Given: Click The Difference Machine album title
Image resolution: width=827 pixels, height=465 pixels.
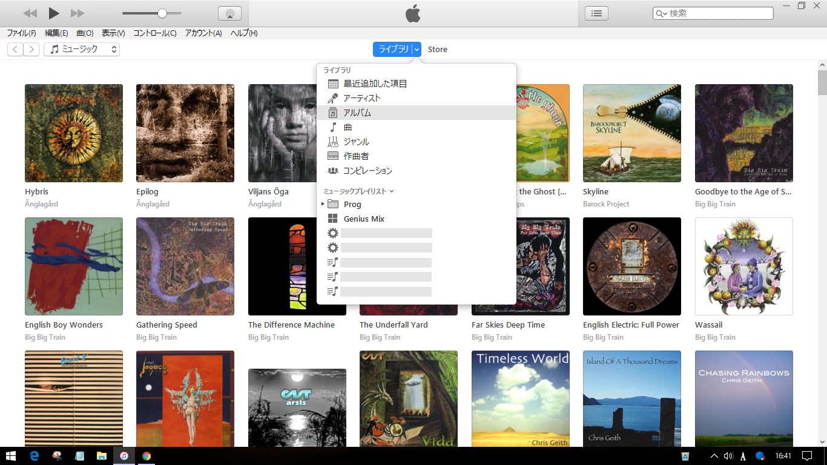Looking at the screenshot, I should coord(291,325).
